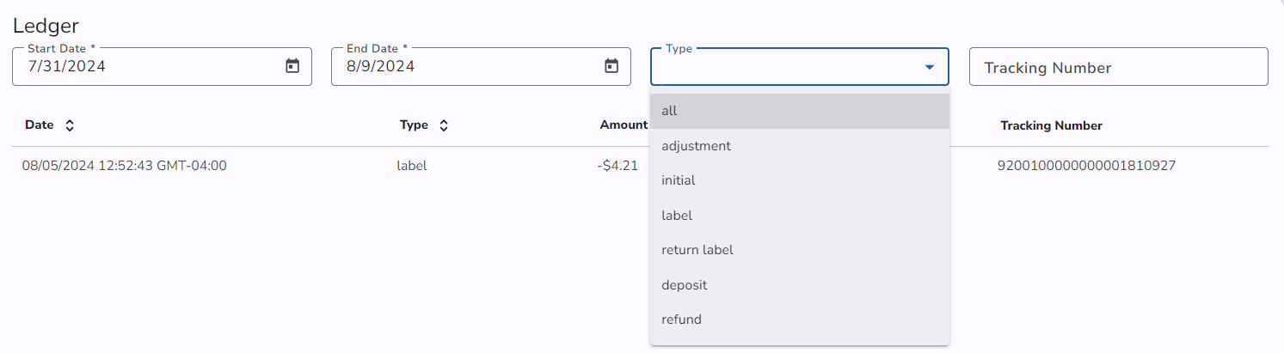
Task: Open the Start Date calendar picker
Action: 292,66
